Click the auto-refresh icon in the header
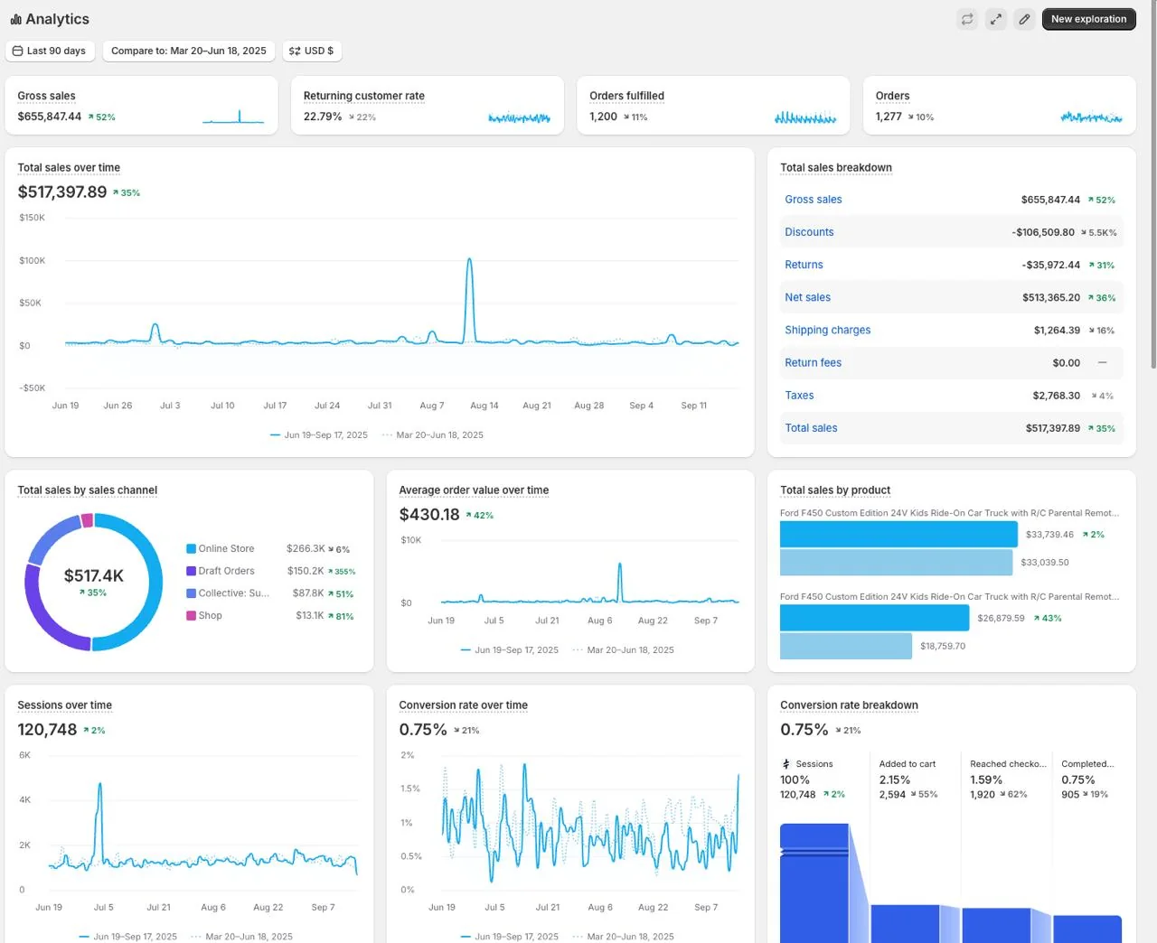Screen dimensions: 1157x943 coord(967,19)
